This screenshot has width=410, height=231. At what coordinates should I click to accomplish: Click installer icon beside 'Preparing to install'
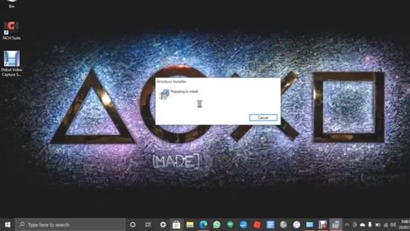click(164, 94)
